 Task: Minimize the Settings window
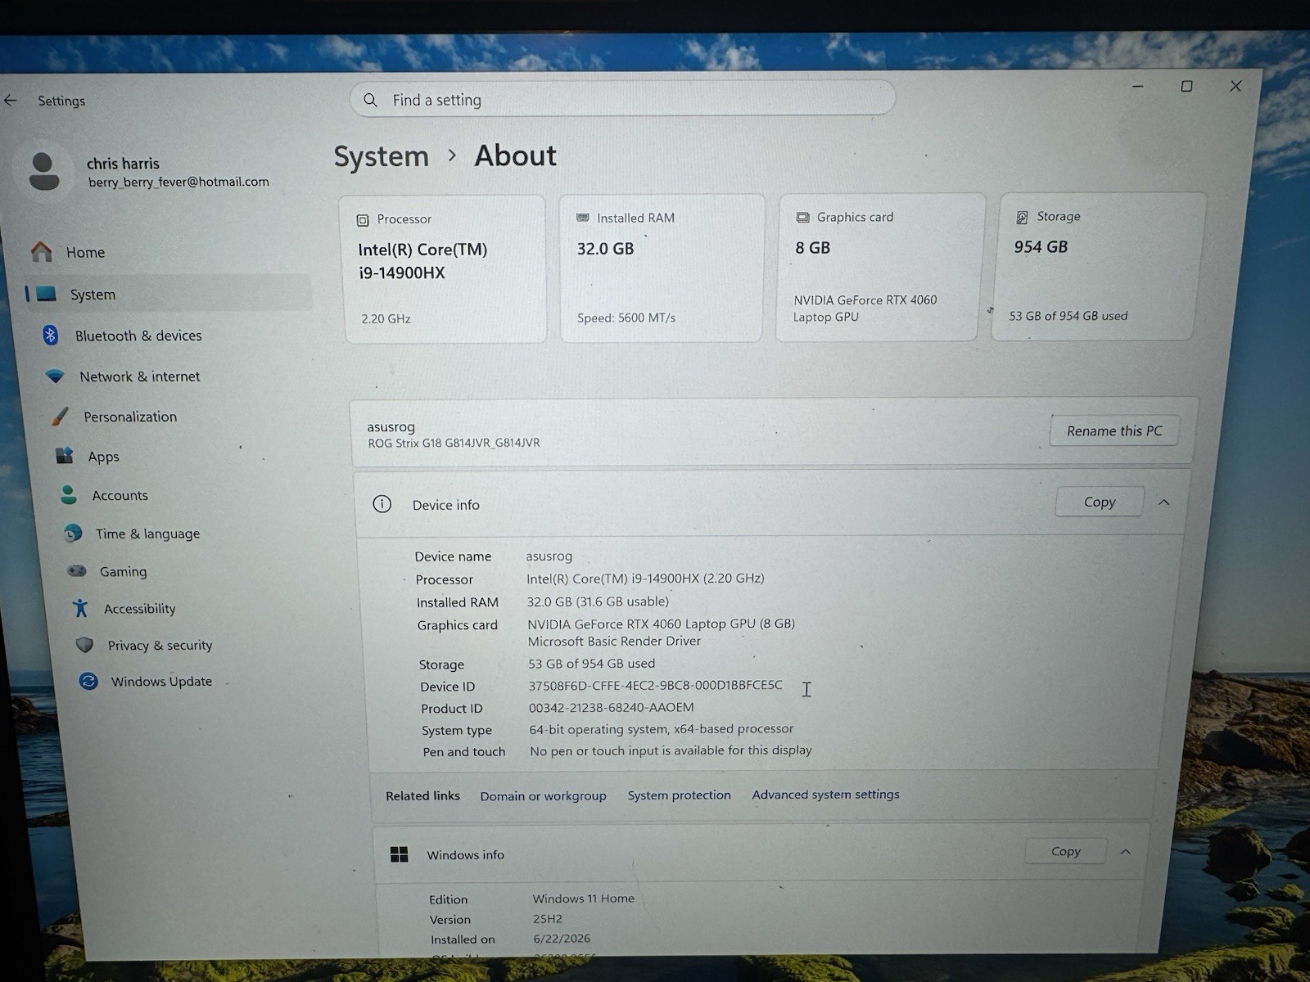[1137, 86]
